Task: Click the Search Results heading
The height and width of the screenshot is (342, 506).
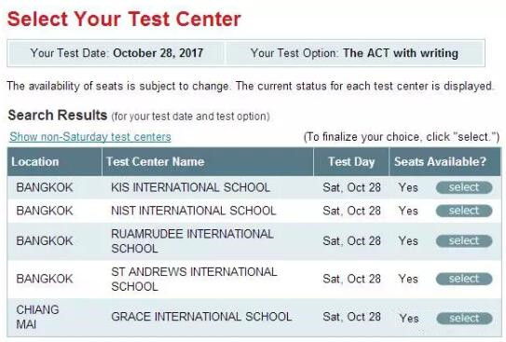Action: click(58, 116)
